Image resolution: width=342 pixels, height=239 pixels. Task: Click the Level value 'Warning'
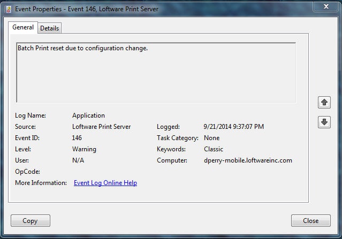pyautogui.click(x=84, y=149)
